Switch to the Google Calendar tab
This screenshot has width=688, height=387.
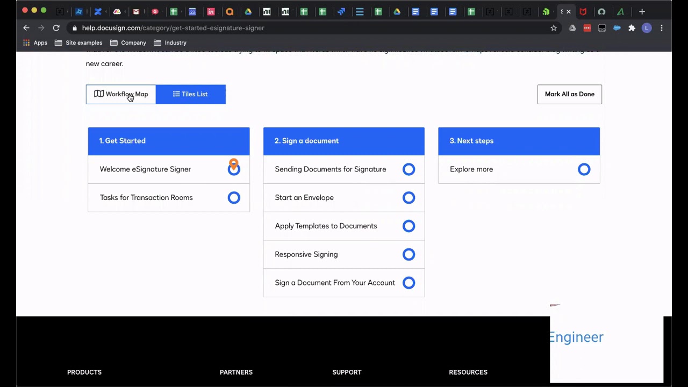coord(192,11)
